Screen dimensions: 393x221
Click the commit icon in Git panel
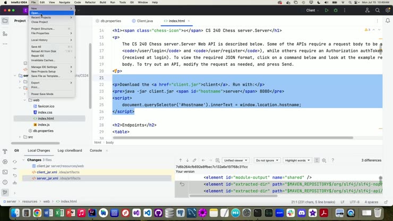point(15,168)
